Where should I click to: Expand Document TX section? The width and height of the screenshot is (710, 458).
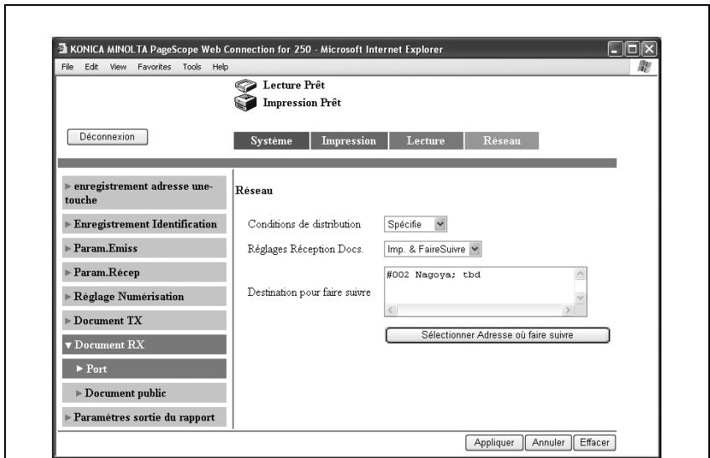(144, 321)
